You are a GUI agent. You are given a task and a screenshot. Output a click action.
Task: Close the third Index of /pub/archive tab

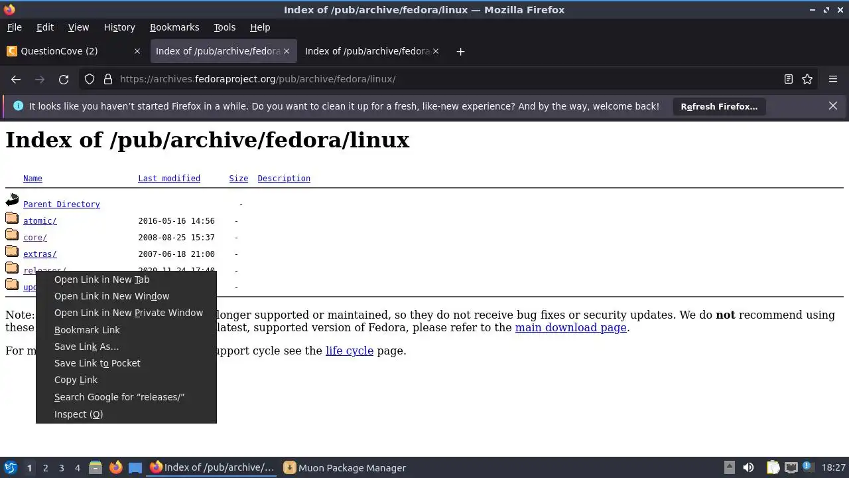[x=436, y=51]
